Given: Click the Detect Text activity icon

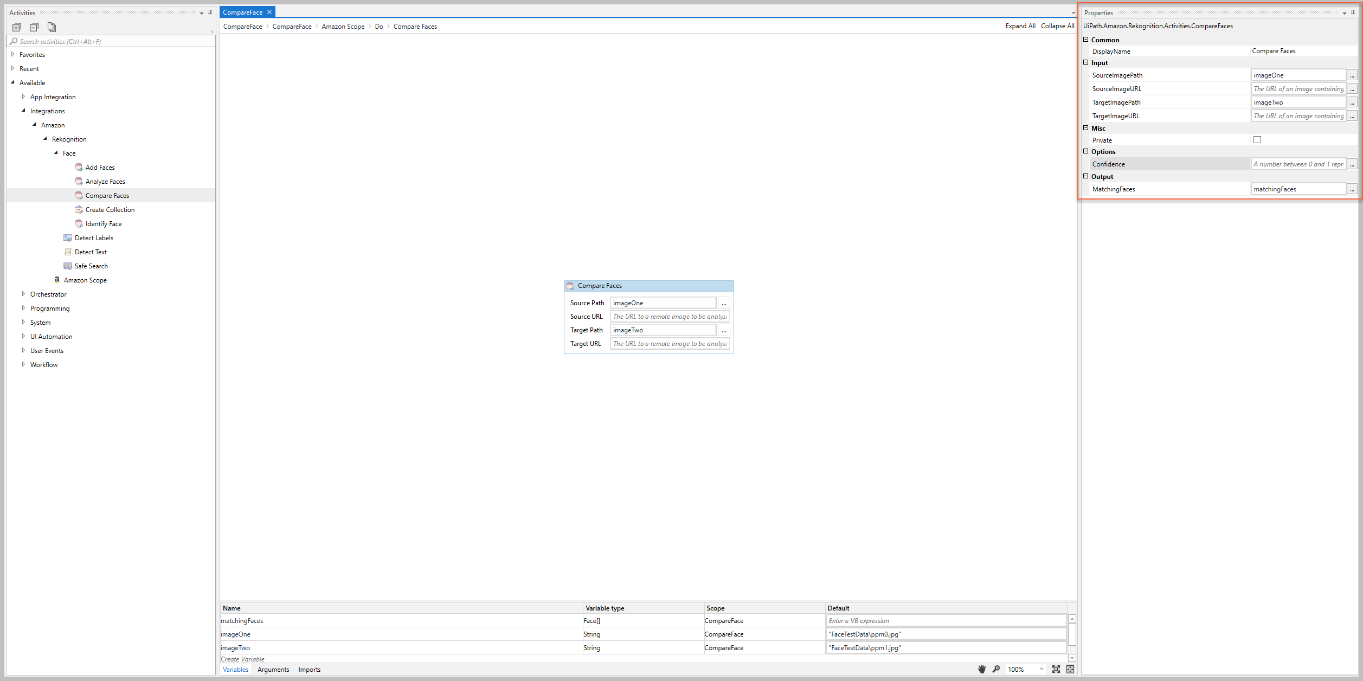Looking at the screenshot, I should coord(68,252).
